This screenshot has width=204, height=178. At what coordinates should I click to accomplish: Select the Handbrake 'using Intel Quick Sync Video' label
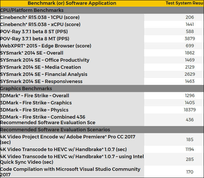click(72, 159)
